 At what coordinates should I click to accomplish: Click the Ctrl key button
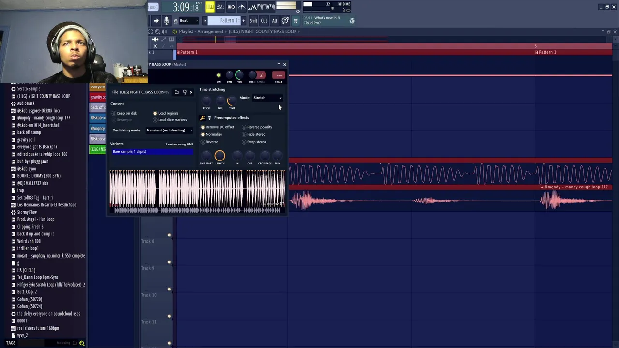coord(264,21)
